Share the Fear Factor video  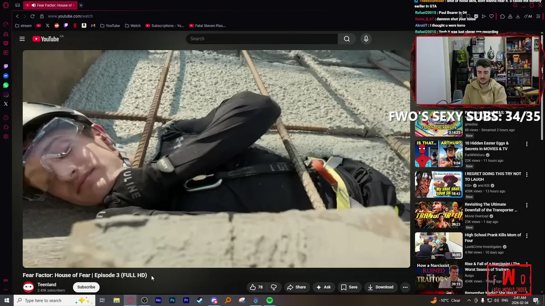[296, 287]
